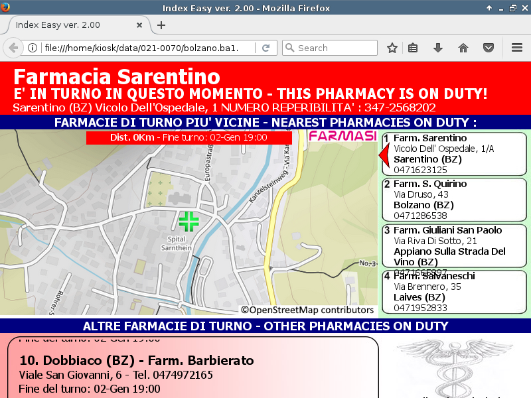The height and width of the screenshot is (398, 531).
Task: Bookmark this page with the star icon
Action: (392, 48)
